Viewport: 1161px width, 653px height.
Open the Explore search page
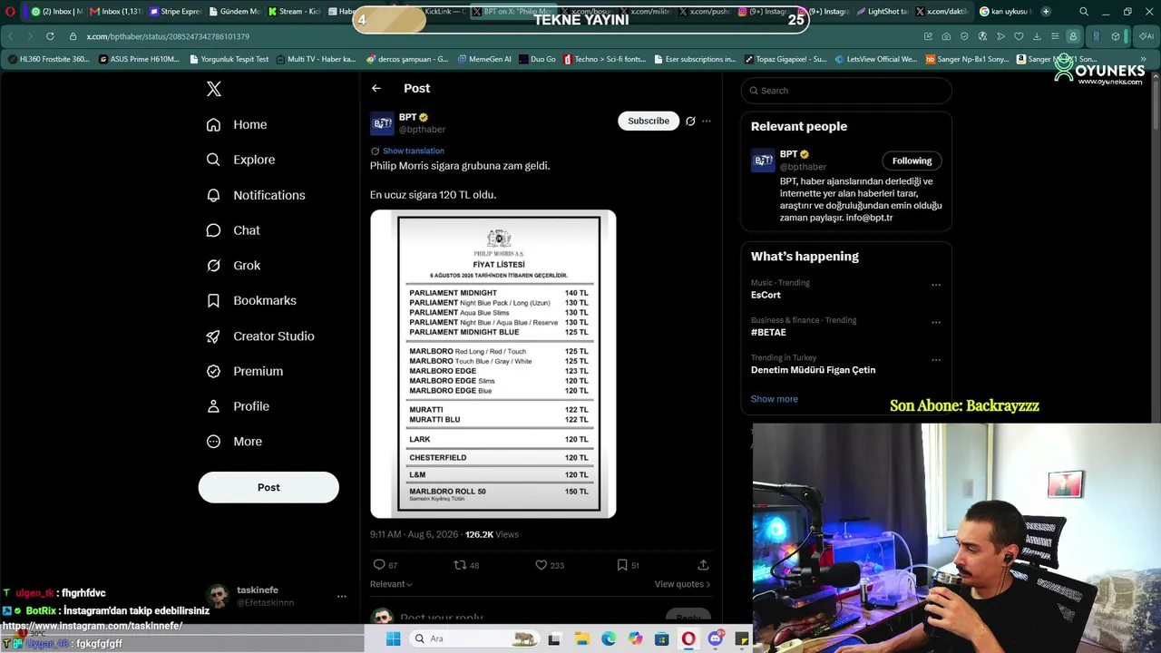pos(240,160)
